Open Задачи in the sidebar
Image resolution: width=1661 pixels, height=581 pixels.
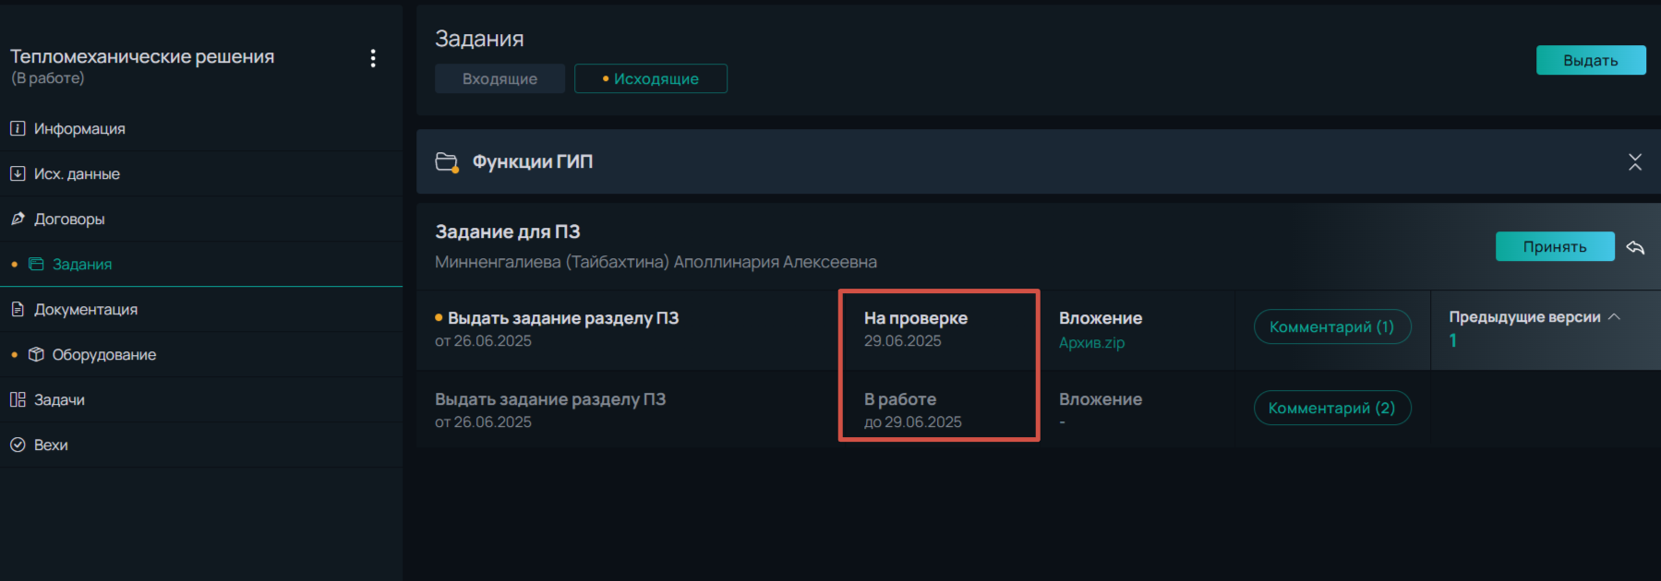(201, 399)
